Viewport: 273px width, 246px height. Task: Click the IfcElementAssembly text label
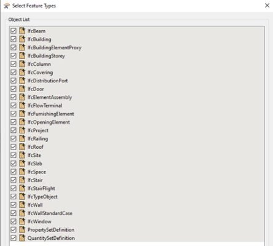pos(50,97)
